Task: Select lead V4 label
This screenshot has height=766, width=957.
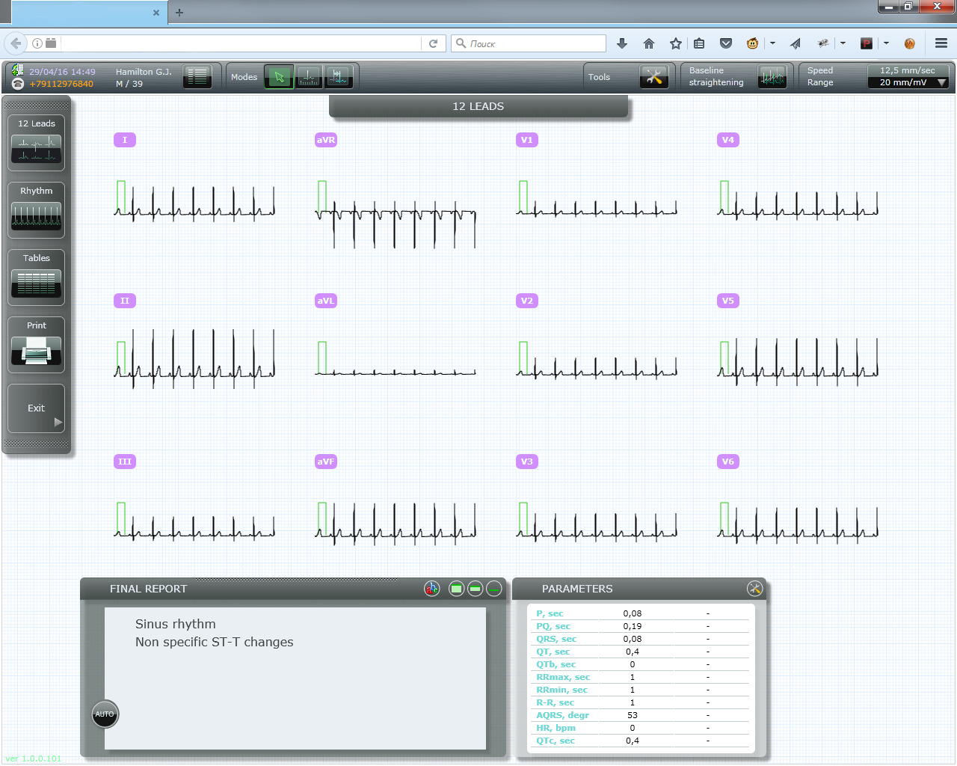Action: click(728, 140)
